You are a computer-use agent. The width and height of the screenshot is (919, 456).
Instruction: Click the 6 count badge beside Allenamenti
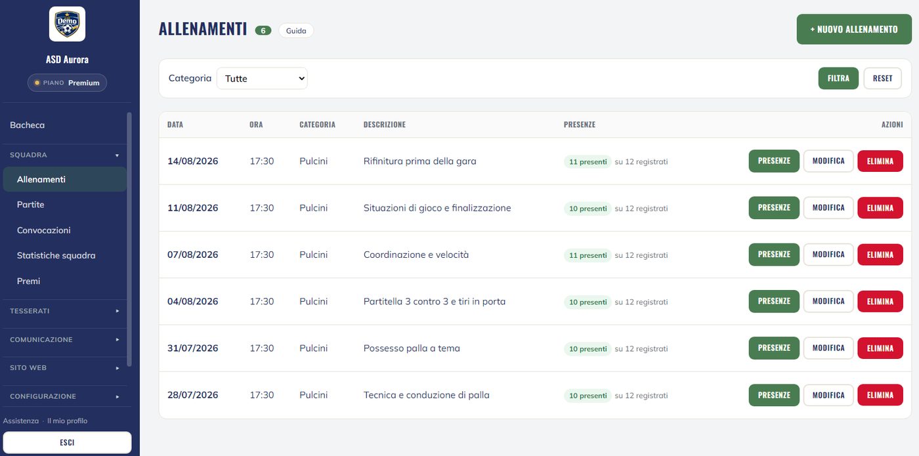pos(263,30)
